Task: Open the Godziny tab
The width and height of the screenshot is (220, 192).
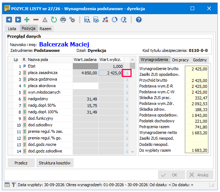Action: click(200, 60)
